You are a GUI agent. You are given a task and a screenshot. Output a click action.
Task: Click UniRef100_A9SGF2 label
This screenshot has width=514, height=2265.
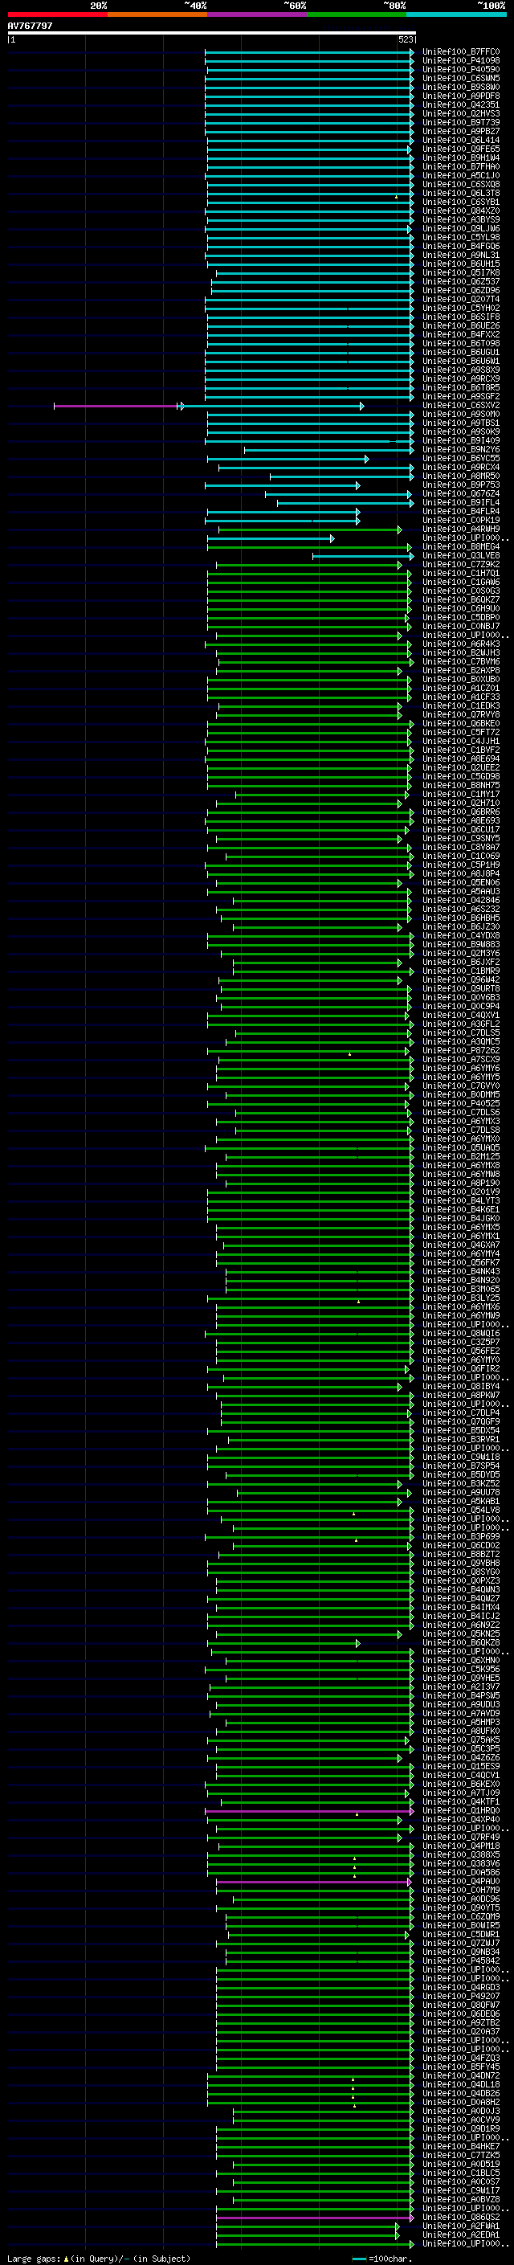tap(461, 397)
